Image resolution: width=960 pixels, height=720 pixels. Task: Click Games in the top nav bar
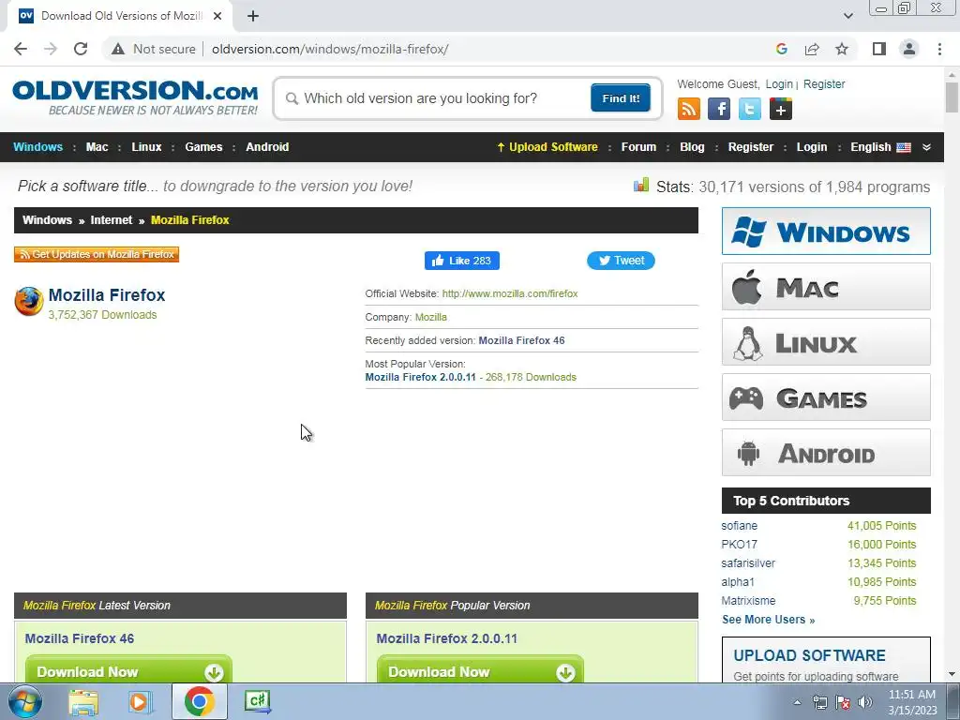point(203,147)
